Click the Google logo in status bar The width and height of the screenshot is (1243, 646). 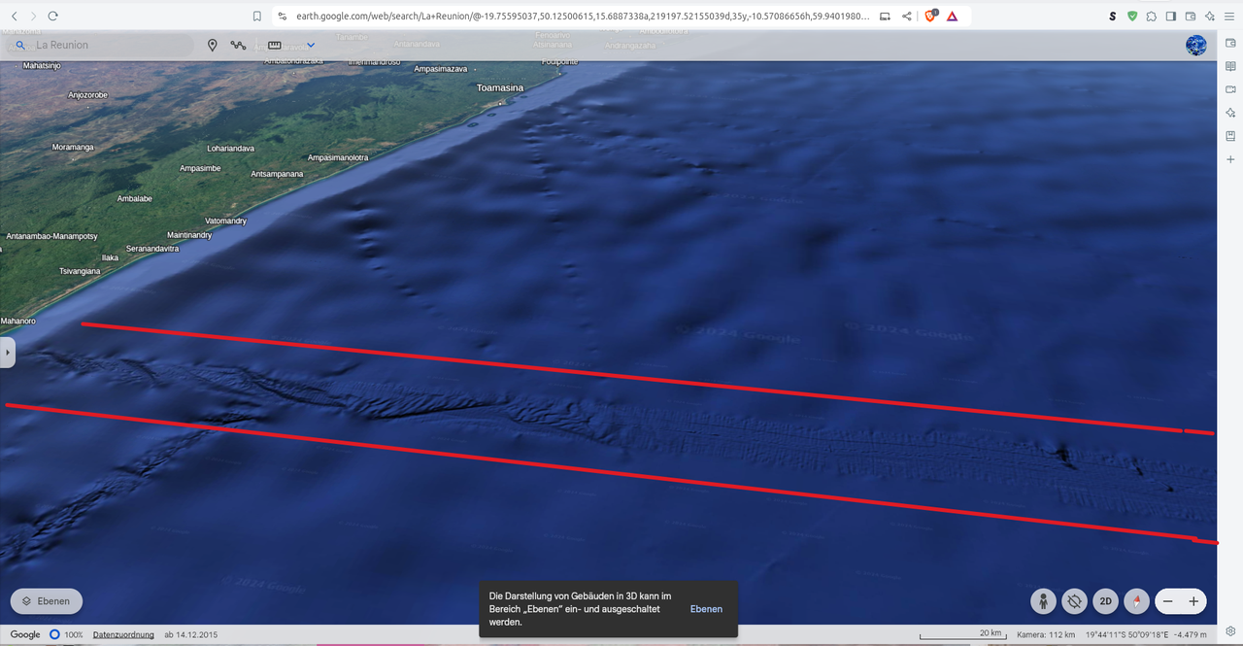[x=25, y=634]
